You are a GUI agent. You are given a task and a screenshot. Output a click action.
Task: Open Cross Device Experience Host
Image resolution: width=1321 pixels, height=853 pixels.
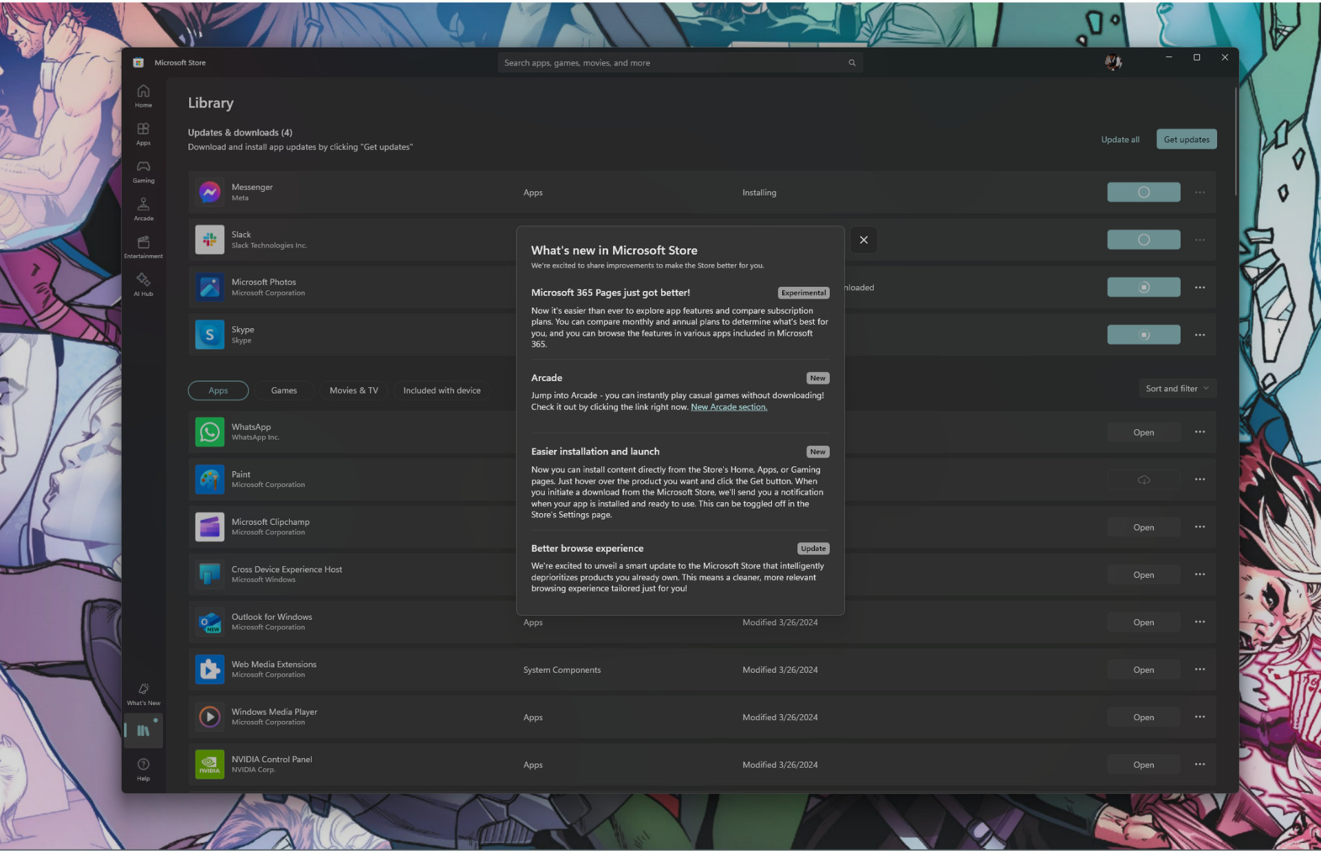coord(1143,574)
